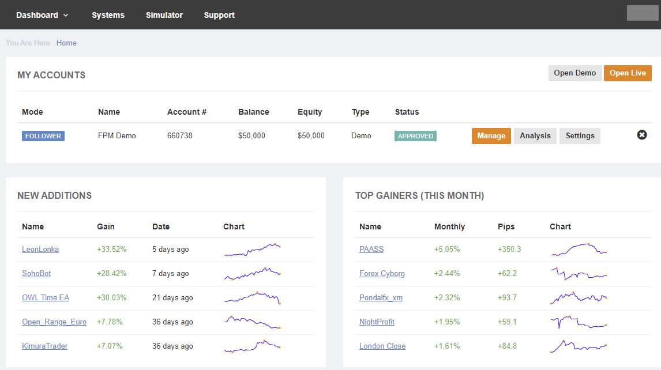Open the Support menu item
Image resolution: width=661 pixels, height=370 pixels.
[219, 15]
